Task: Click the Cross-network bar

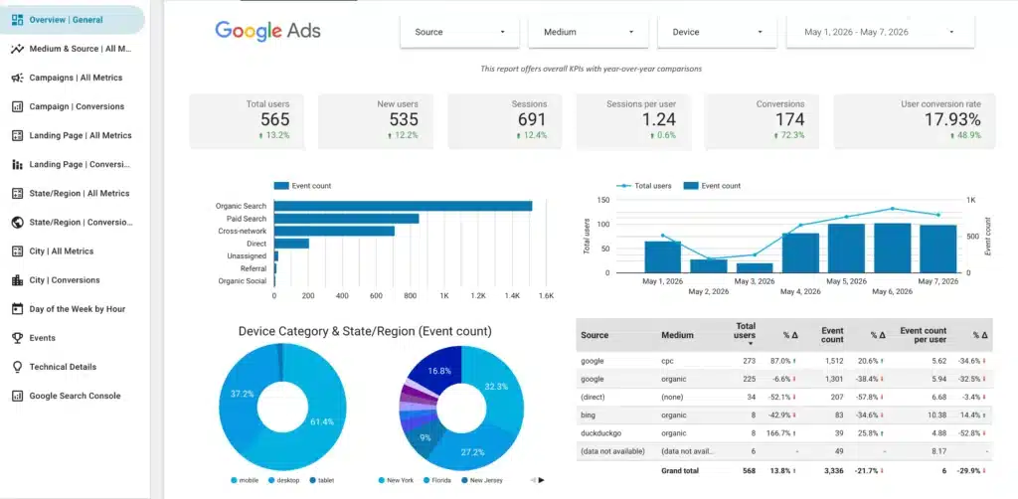Action: click(334, 231)
